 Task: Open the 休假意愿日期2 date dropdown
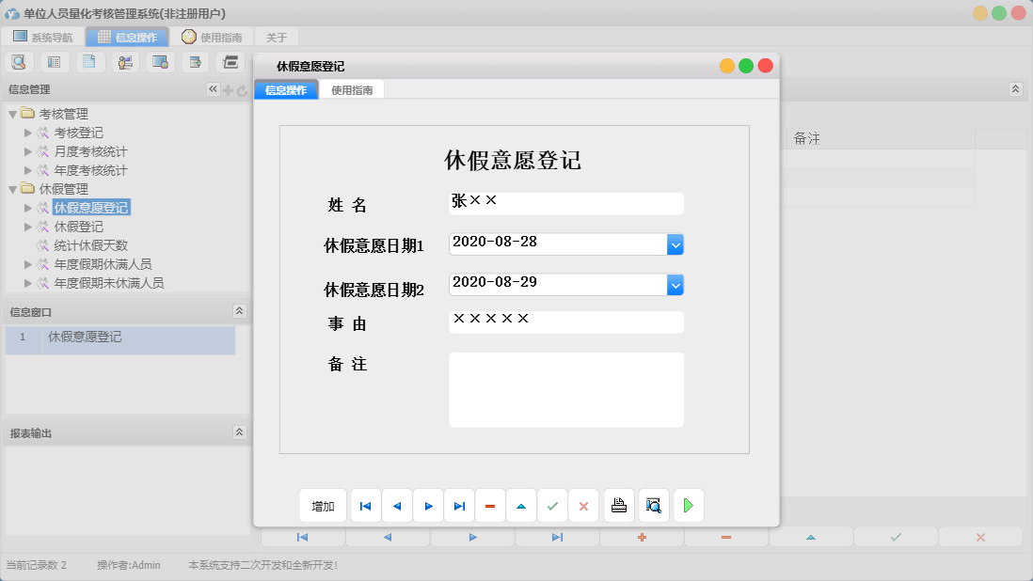pyautogui.click(x=675, y=285)
